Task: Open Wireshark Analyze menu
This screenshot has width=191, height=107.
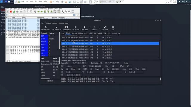Action: [x=30, y=9]
